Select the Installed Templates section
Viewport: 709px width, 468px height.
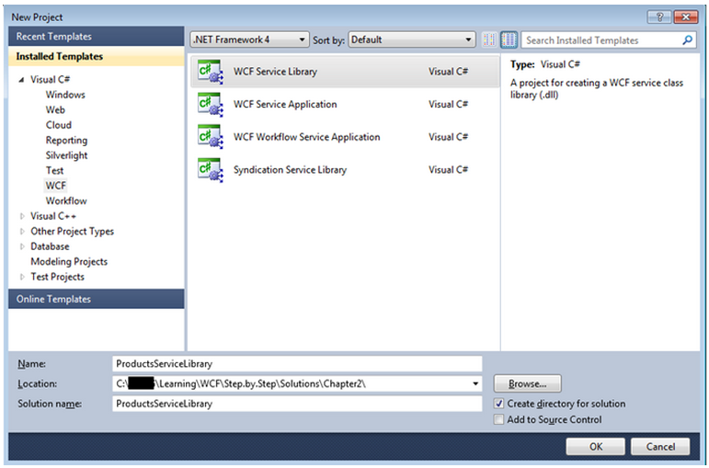(97, 56)
